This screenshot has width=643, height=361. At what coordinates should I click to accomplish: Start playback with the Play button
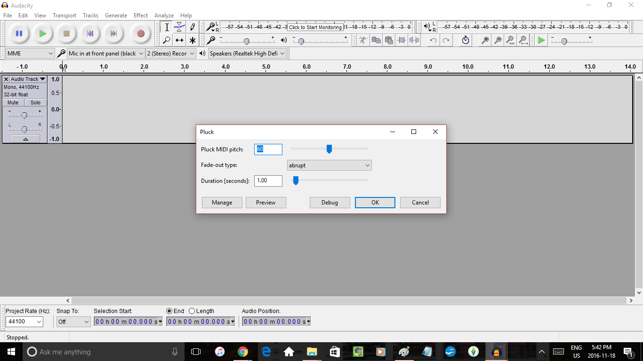43,33
